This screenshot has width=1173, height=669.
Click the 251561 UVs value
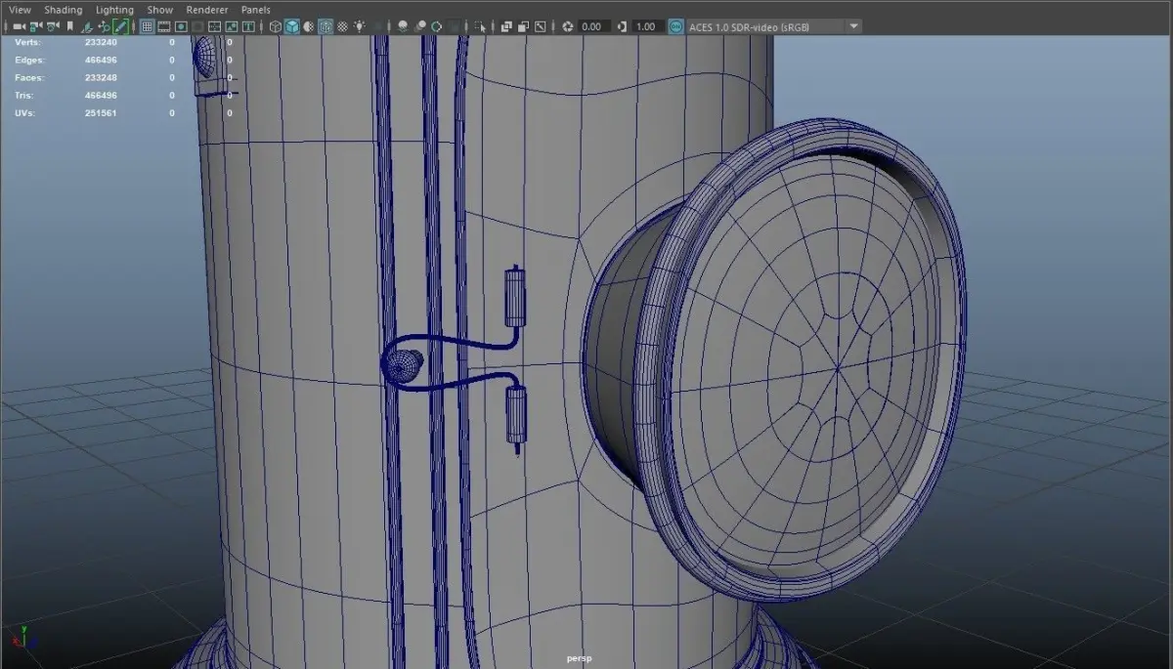[101, 113]
